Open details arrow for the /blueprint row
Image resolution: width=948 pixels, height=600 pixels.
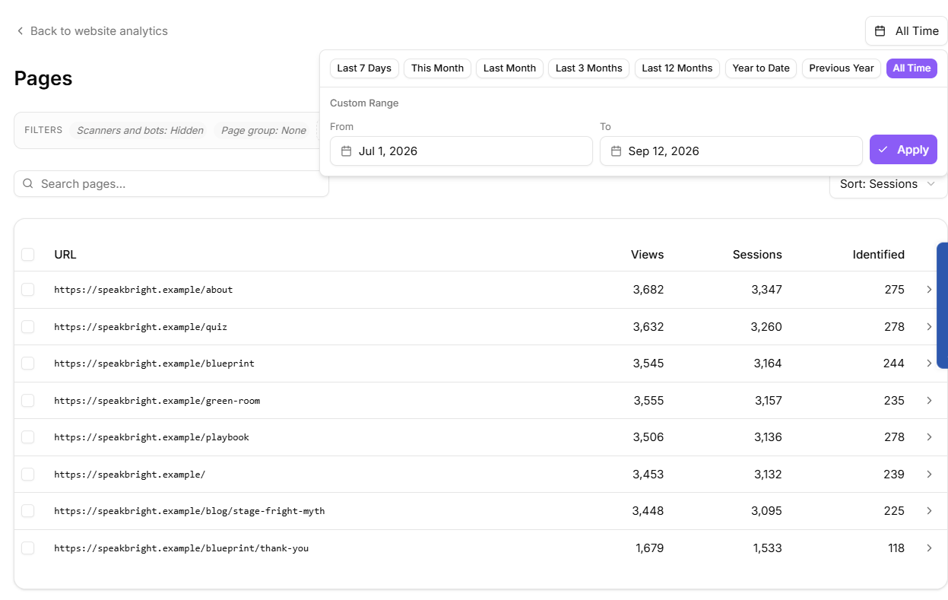929,363
